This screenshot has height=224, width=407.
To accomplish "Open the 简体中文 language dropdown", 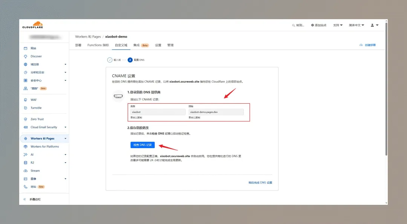I will click(x=357, y=25).
